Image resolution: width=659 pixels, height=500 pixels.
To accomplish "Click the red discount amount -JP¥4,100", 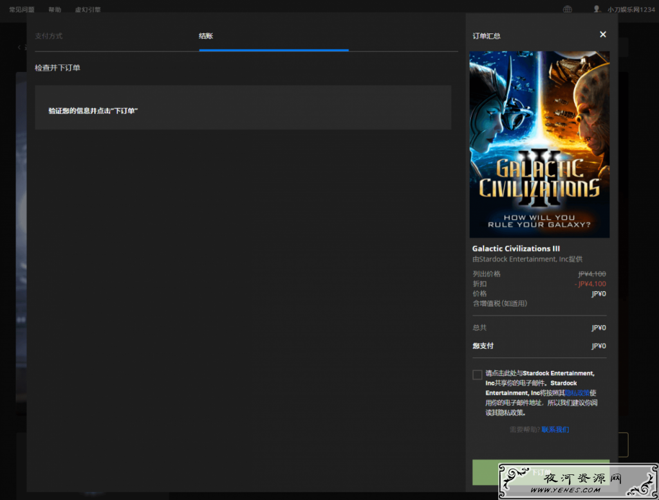I will pyautogui.click(x=591, y=284).
